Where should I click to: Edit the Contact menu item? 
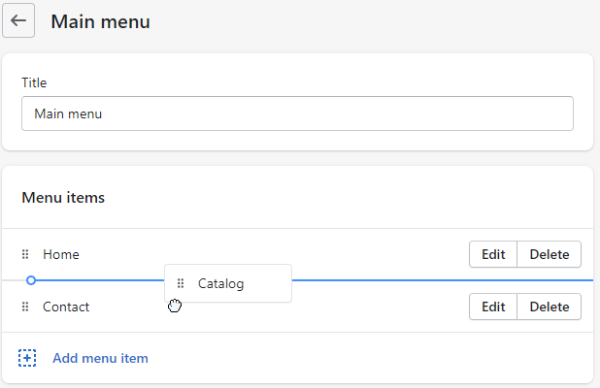493,307
